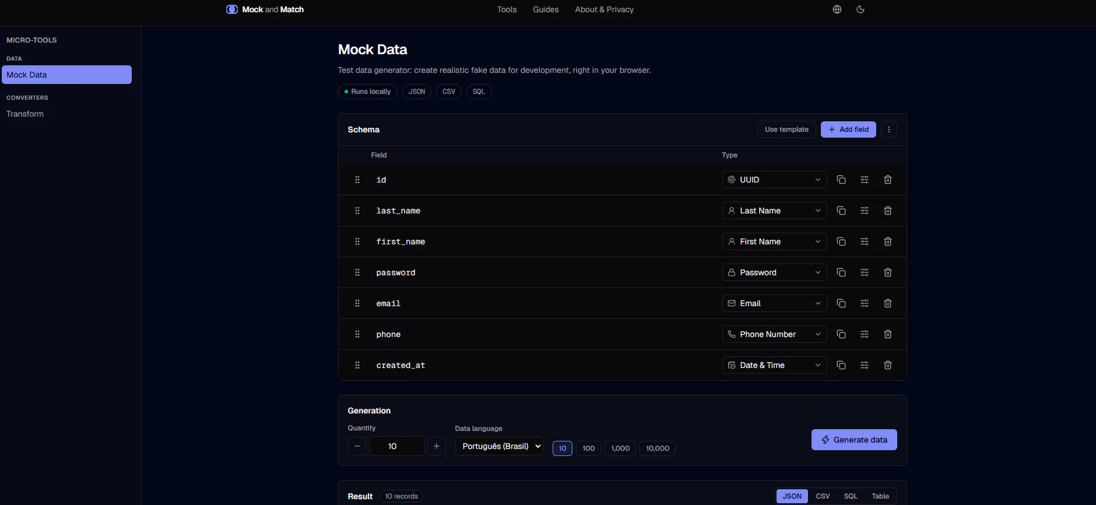Open options for the email field
1096x505 pixels.
pos(864,303)
